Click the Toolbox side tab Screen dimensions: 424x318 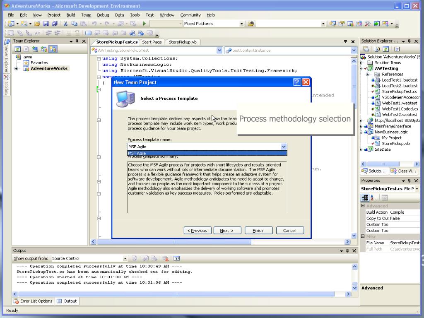(x=7, y=84)
